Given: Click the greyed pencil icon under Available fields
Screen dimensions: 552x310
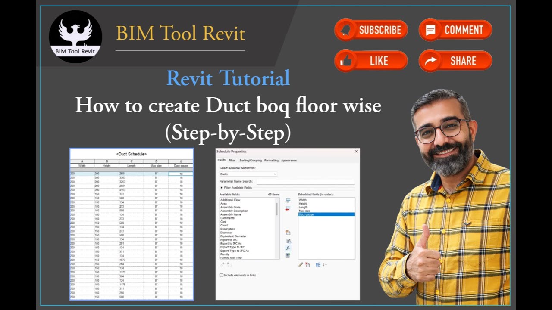Looking at the screenshot, I should (223, 264).
